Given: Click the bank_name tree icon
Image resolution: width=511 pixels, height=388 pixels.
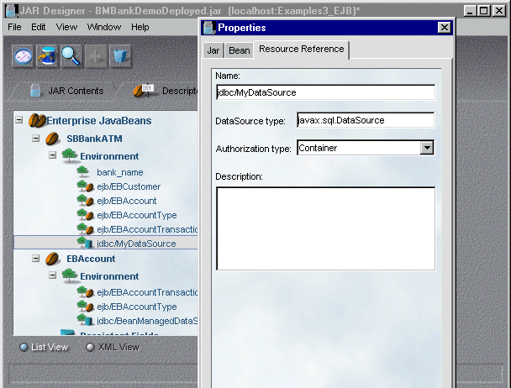Looking at the screenshot, I should [x=82, y=171].
